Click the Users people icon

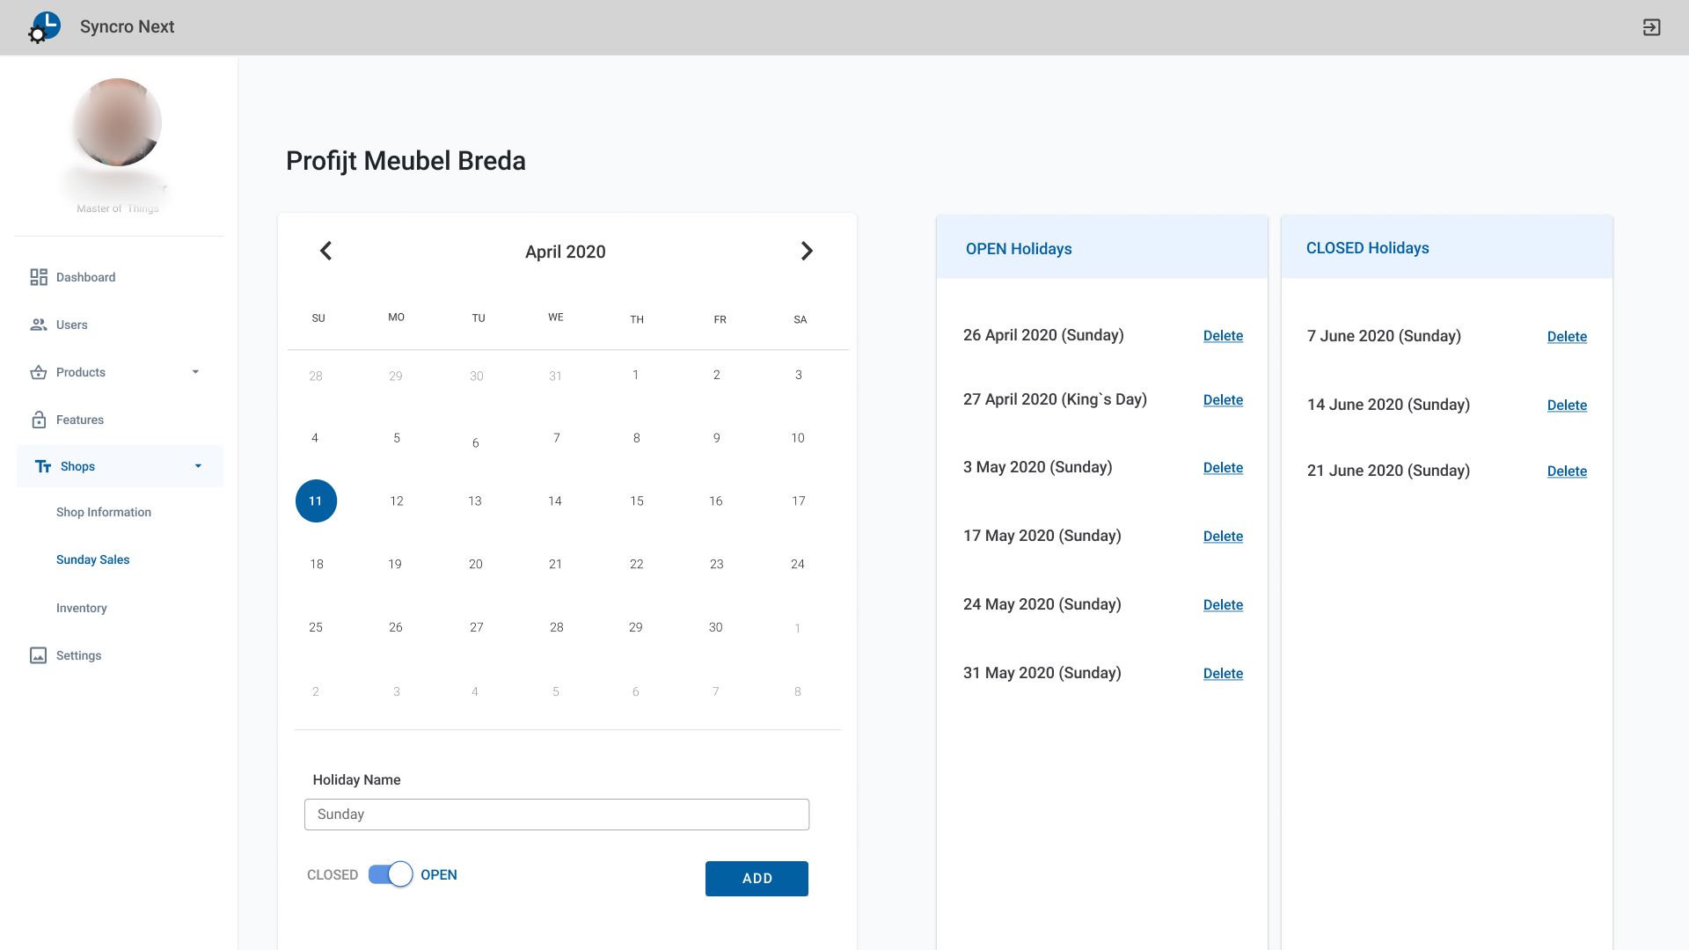[39, 325]
